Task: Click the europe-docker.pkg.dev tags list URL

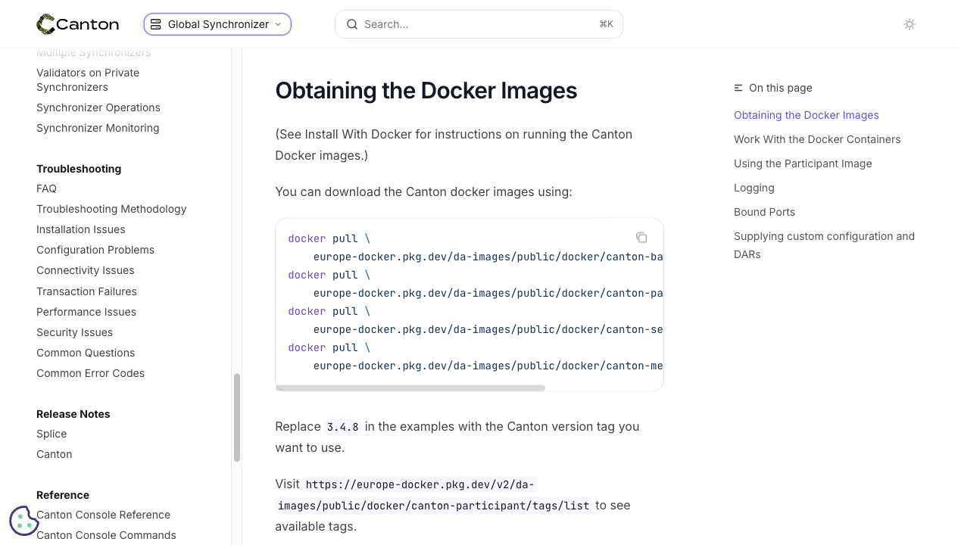Action: click(x=433, y=495)
